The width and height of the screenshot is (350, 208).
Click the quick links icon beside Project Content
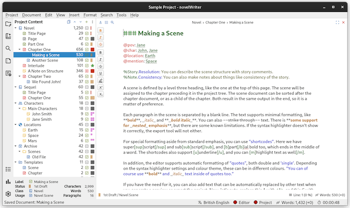(x=69, y=22)
